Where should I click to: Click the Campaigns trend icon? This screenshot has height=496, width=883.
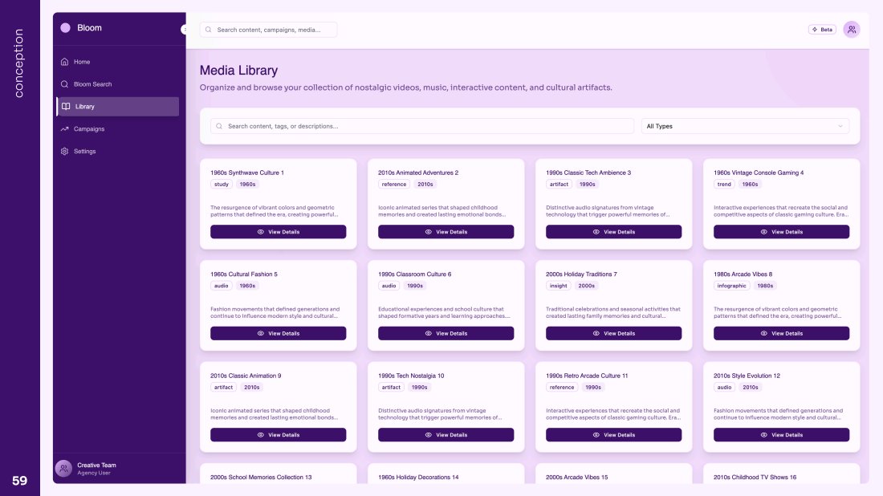(65, 129)
